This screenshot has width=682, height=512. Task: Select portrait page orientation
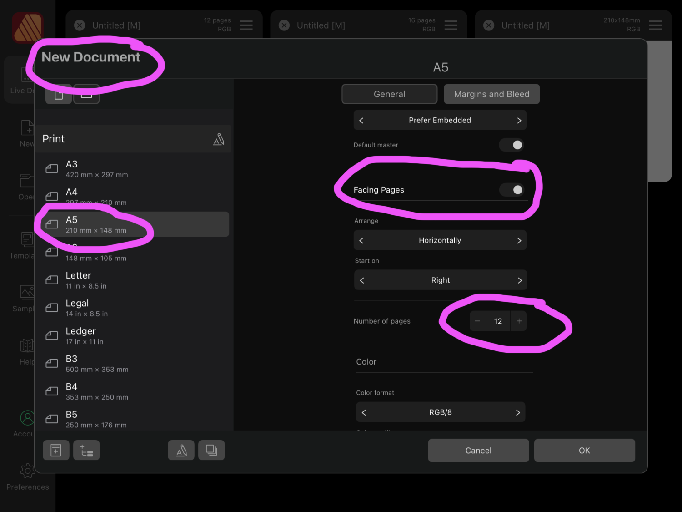(x=58, y=93)
